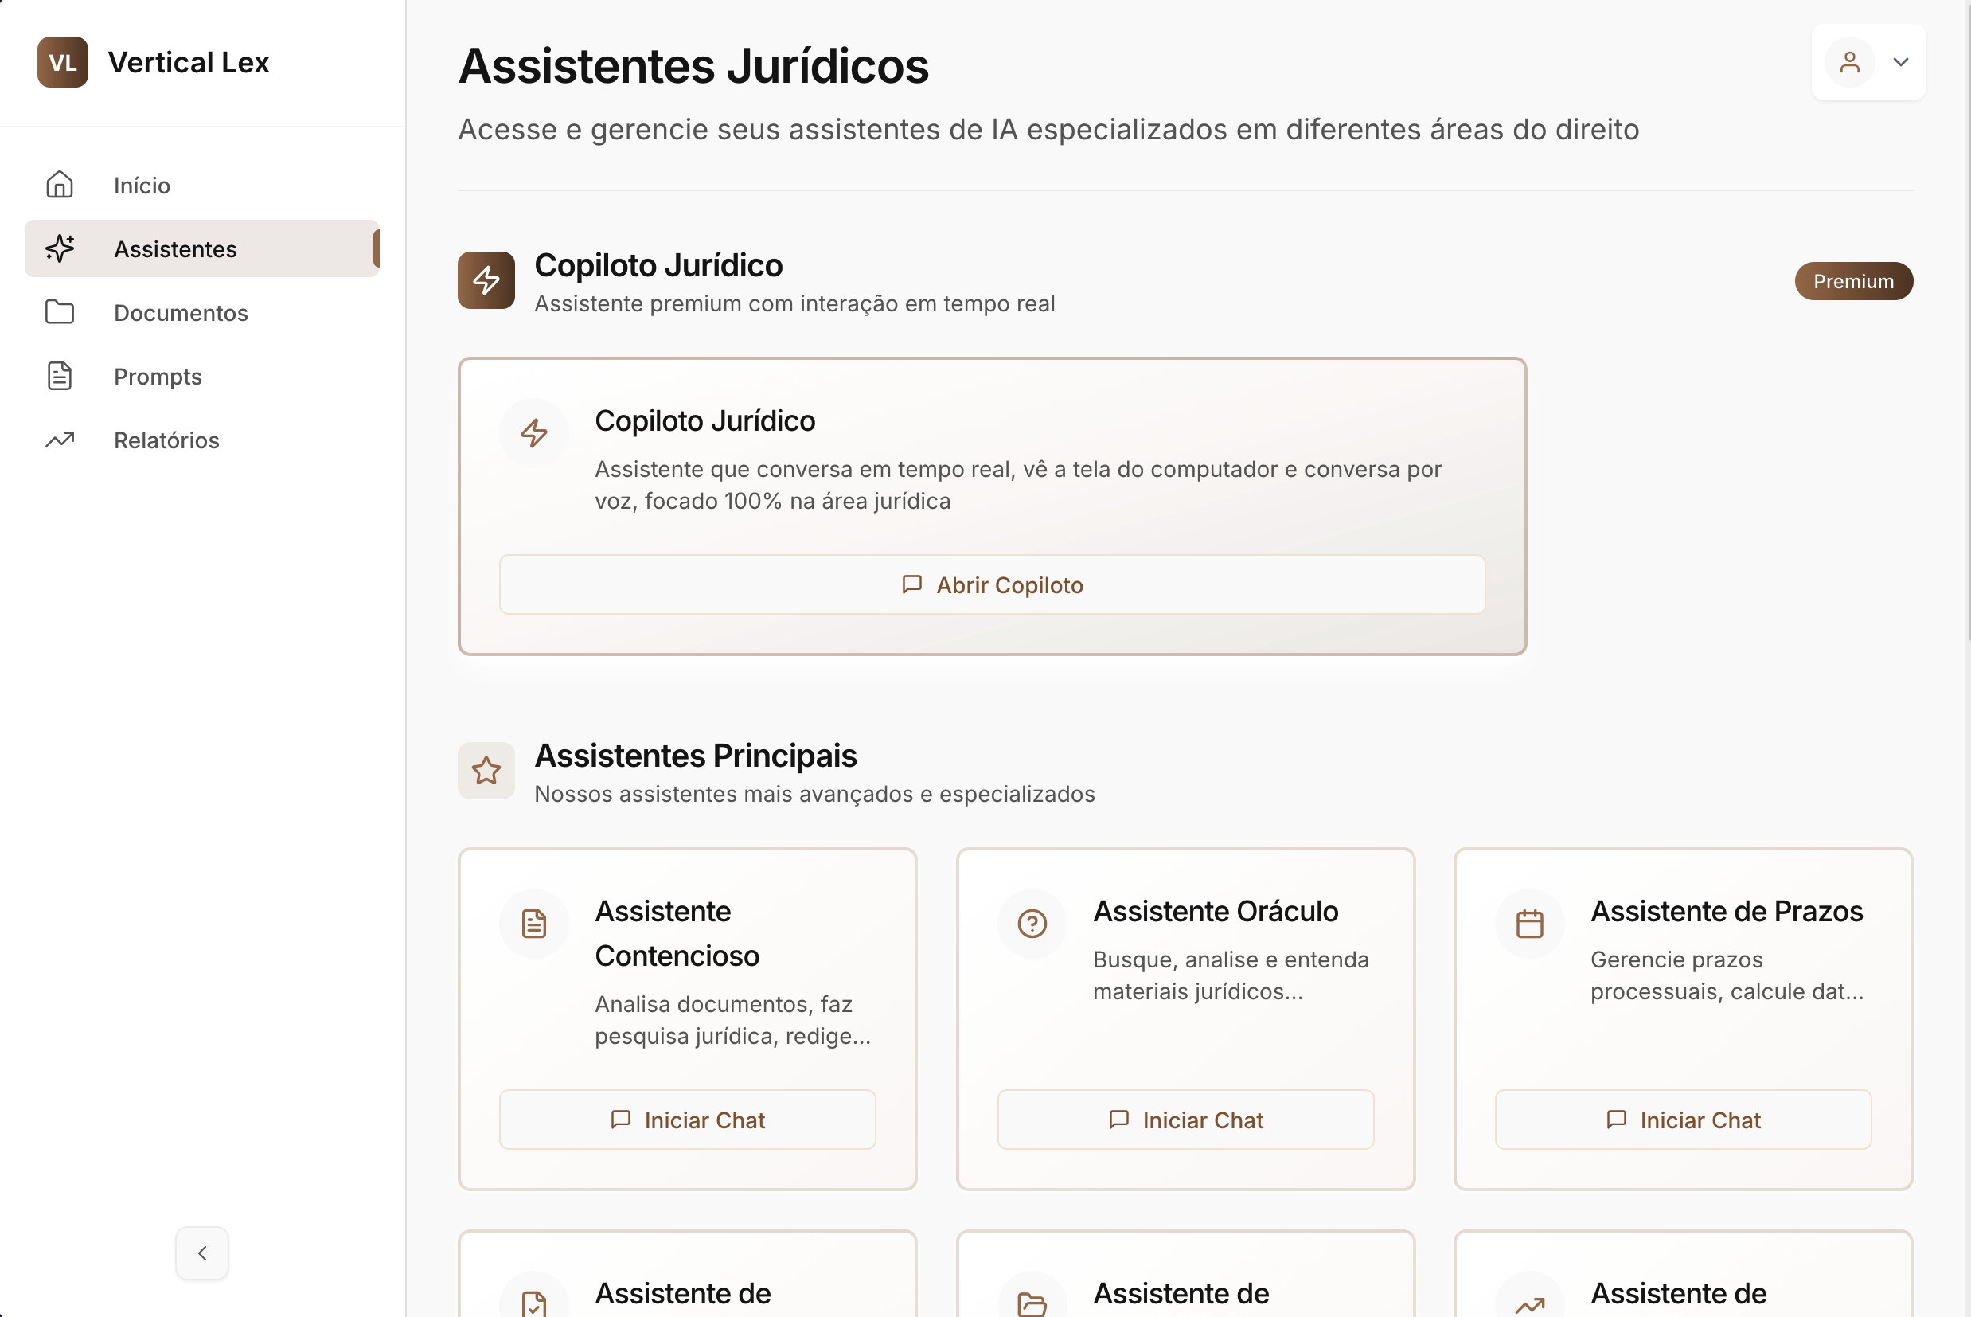This screenshot has width=1971, height=1317.
Task: Click the star icon of Assistentes Principais
Action: click(x=486, y=771)
